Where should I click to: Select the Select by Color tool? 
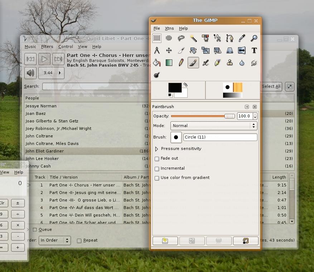click(206, 38)
